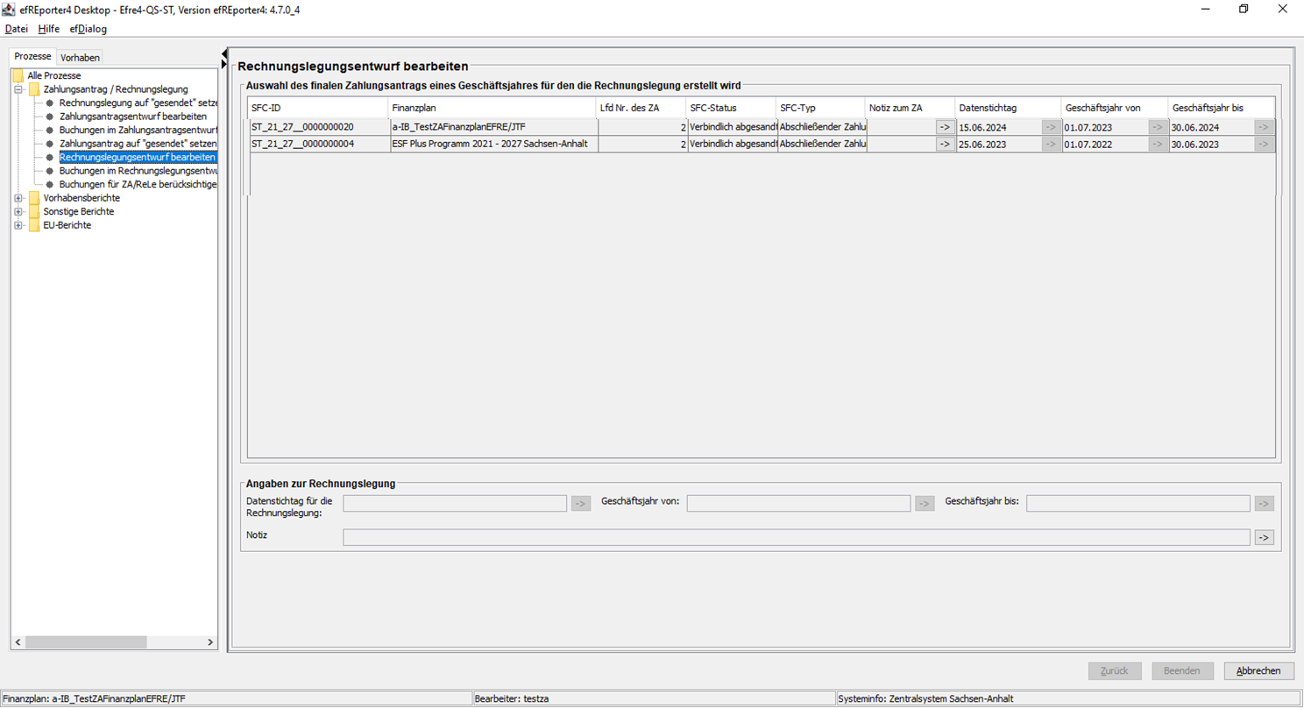
Task: Click the tree panel horizontal scrollbar right arrow
Action: pyautogui.click(x=209, y=642)
